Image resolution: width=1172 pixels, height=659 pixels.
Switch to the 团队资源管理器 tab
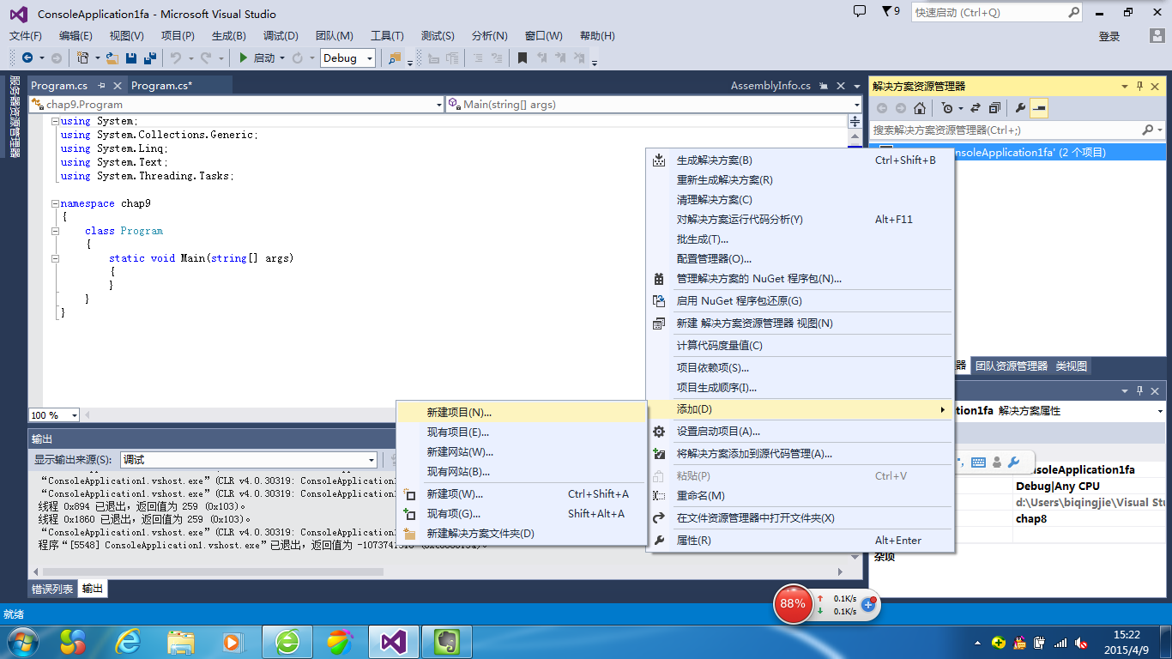1012,366
